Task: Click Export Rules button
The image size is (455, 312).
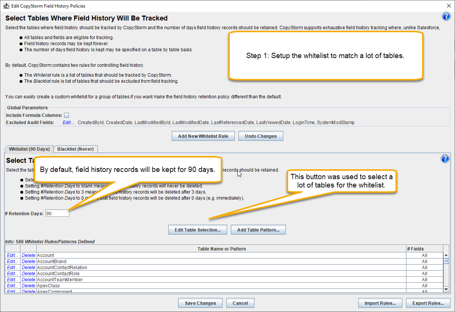Action: click(428, 303)
